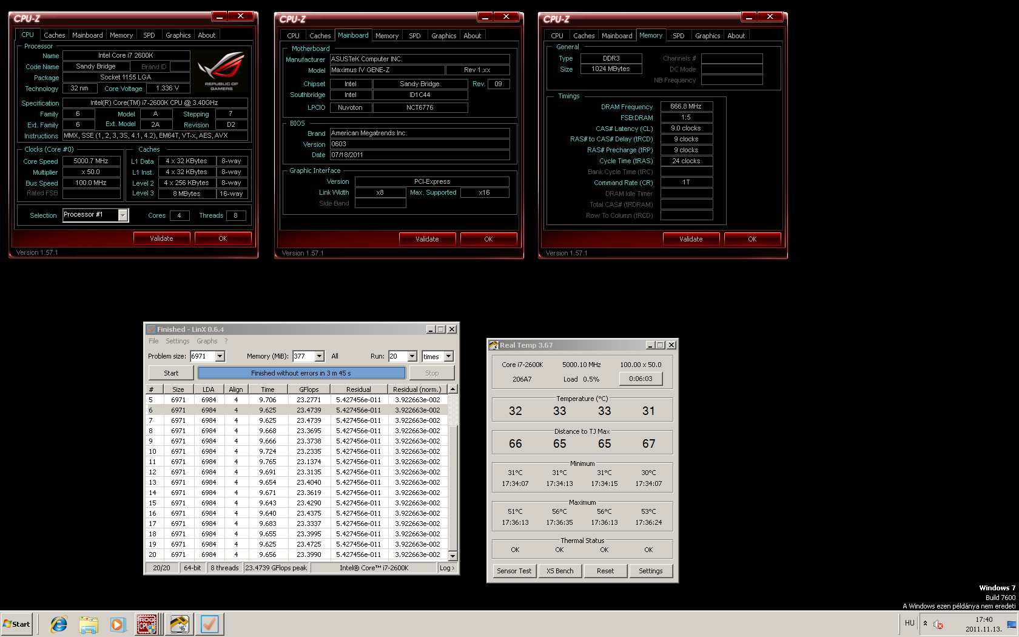The width and height of the screenshot is (1019, 637).
Task: Click the All memory button in LinX
Action: pos(335,356)
